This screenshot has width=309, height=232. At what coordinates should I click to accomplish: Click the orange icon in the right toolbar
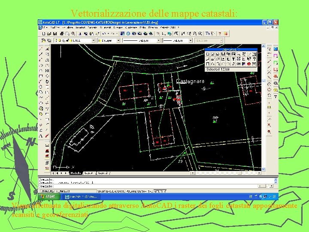pyautogui.click(x=276, y=76)
